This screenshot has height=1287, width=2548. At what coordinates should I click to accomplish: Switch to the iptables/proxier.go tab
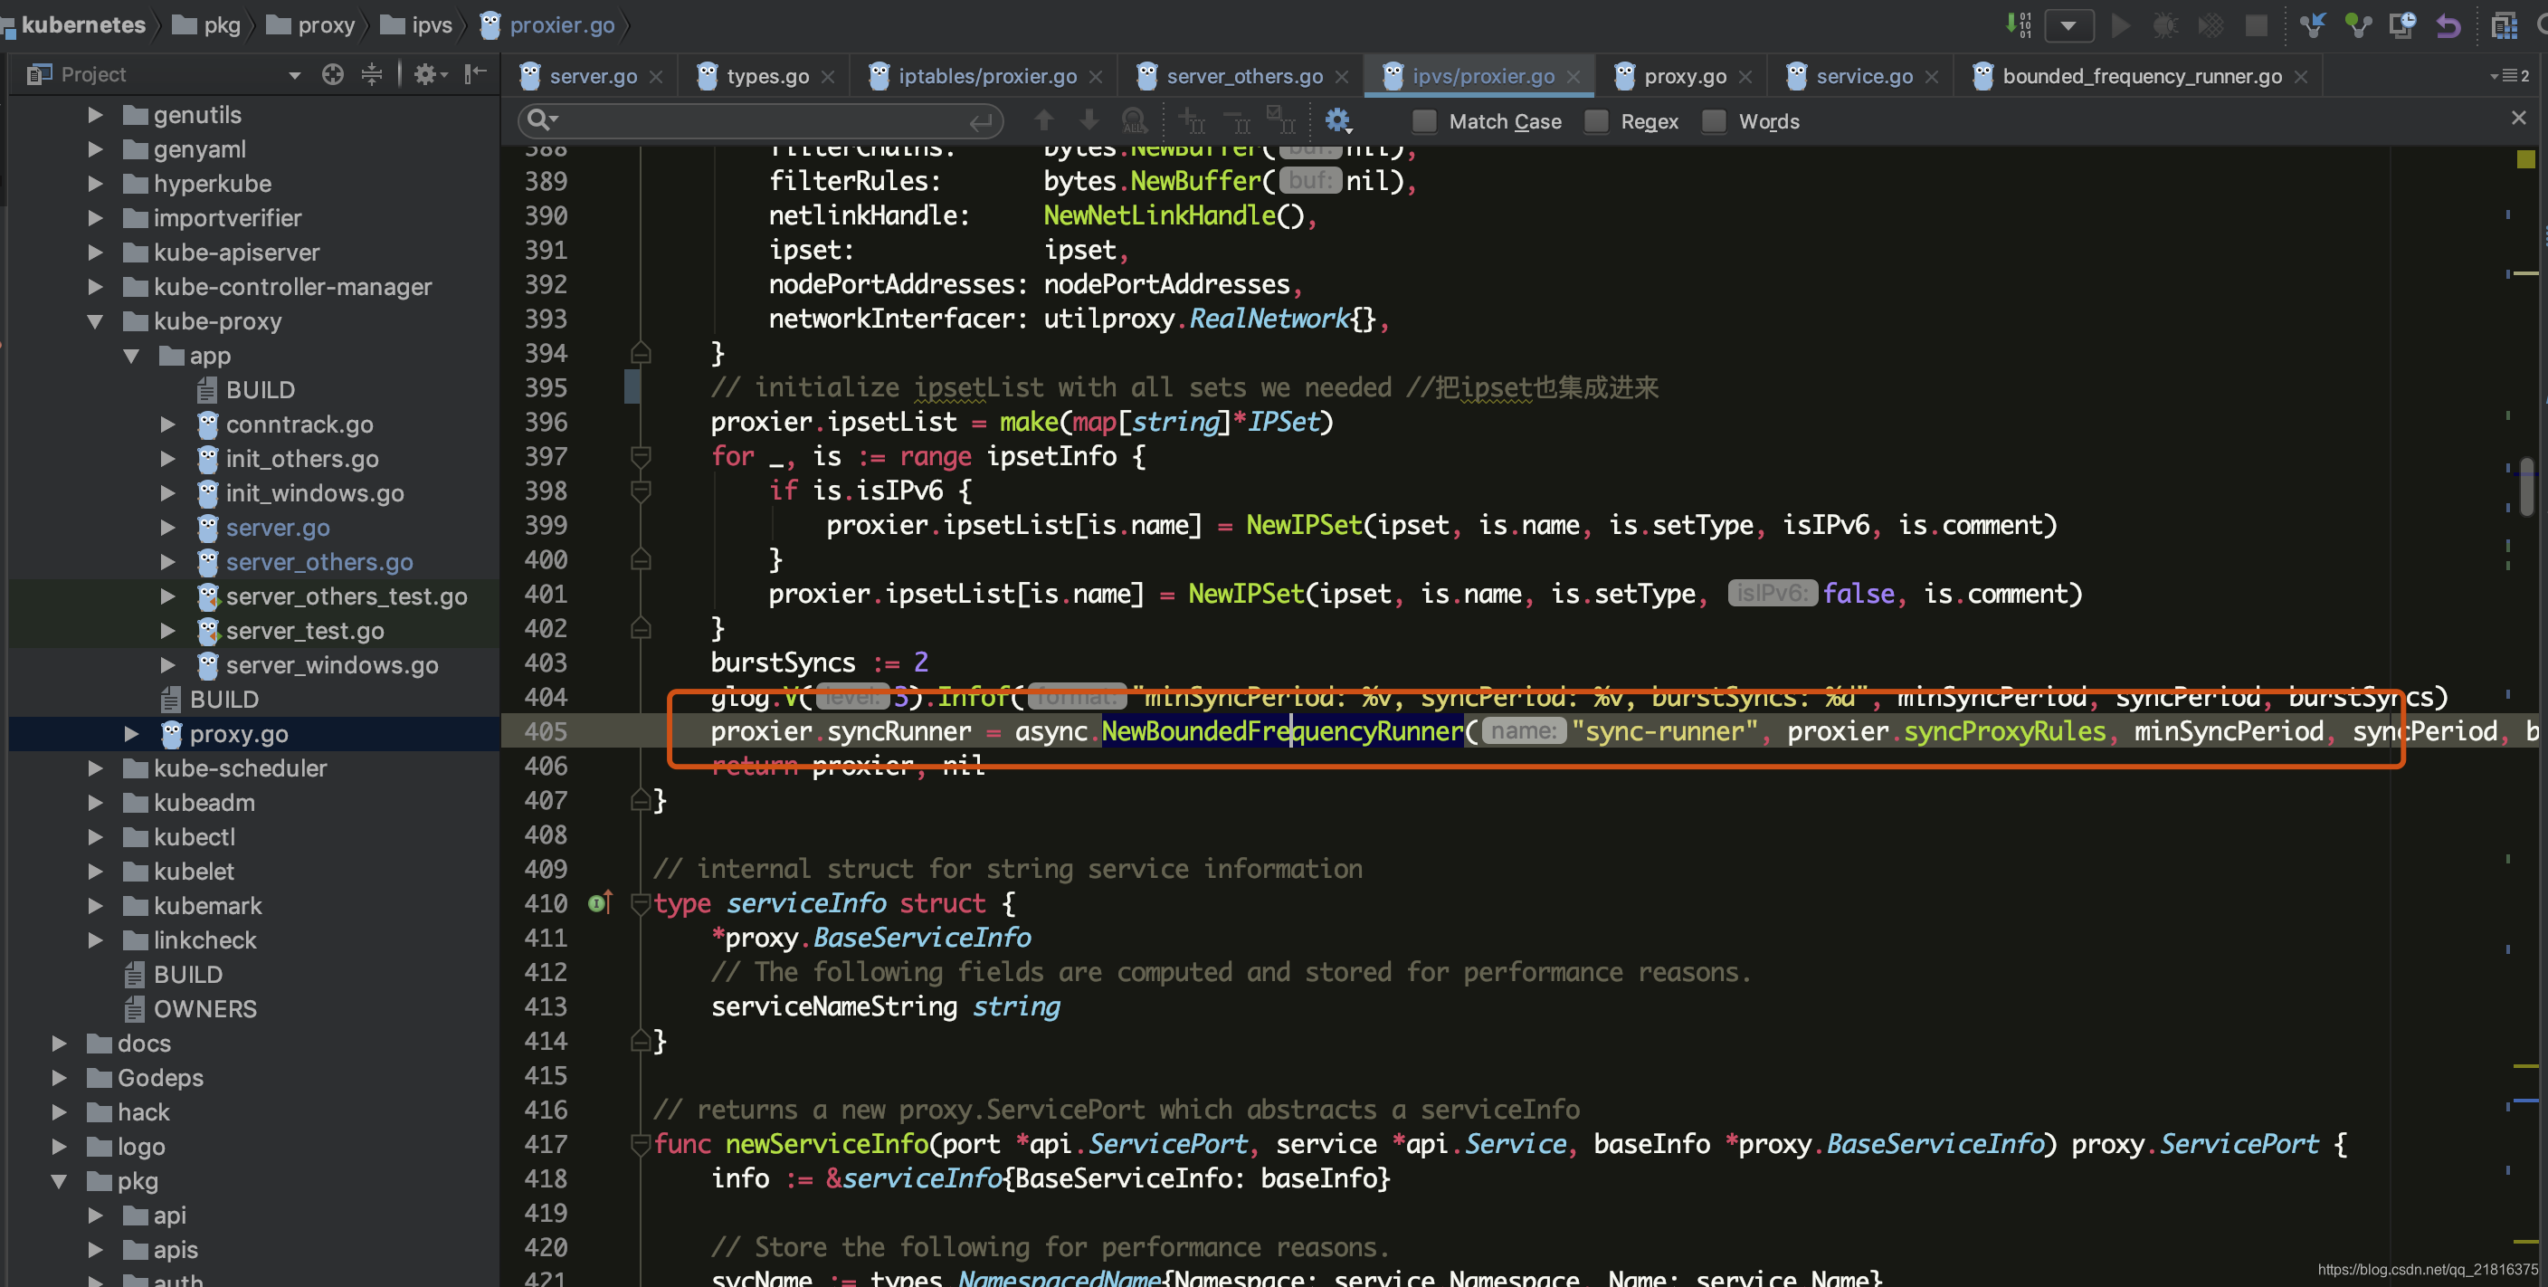click(986, 76)
